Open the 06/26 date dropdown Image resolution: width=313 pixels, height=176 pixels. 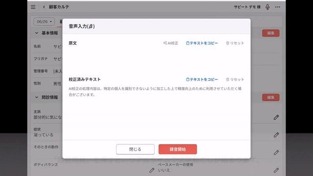pos(44,22)
